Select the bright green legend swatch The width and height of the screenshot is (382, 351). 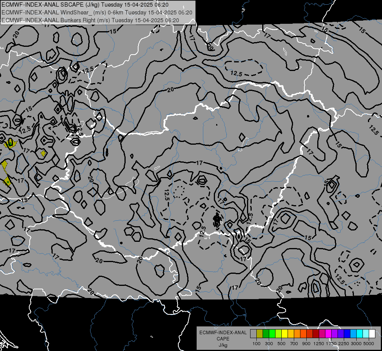[x=272, y=334]
